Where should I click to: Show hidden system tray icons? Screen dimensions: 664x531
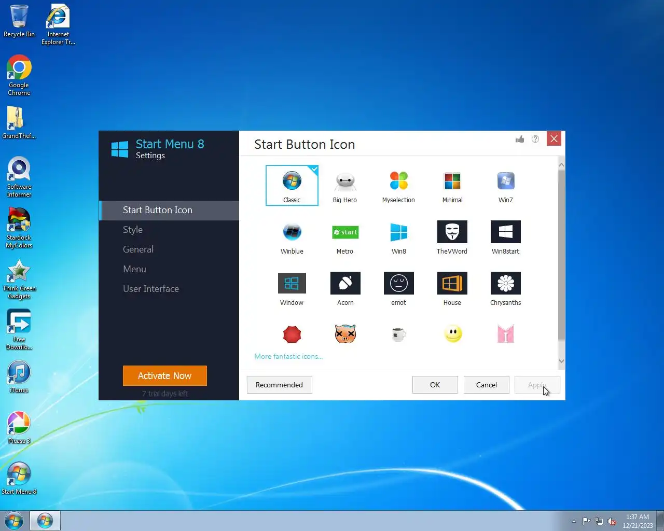point(574,521)
